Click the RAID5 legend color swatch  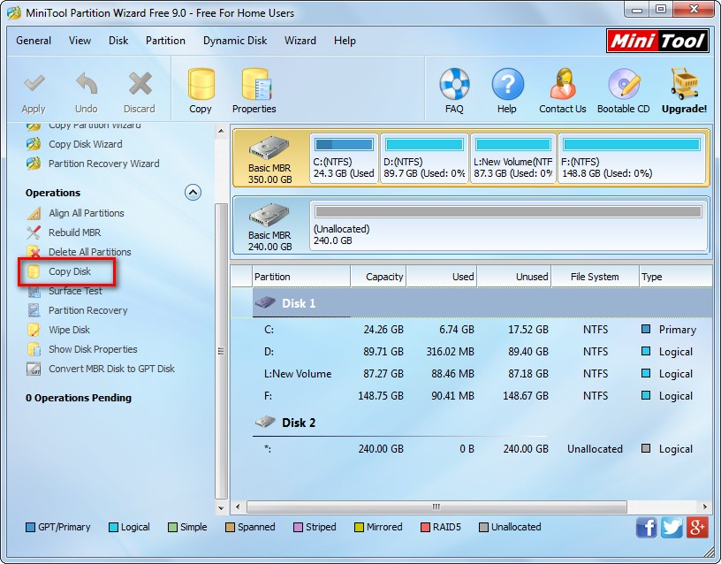click(x=425, y=527)
